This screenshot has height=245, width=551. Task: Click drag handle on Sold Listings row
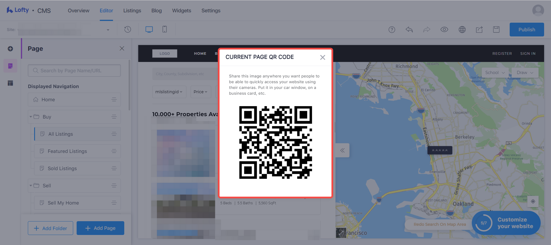[x=114, y=168]
